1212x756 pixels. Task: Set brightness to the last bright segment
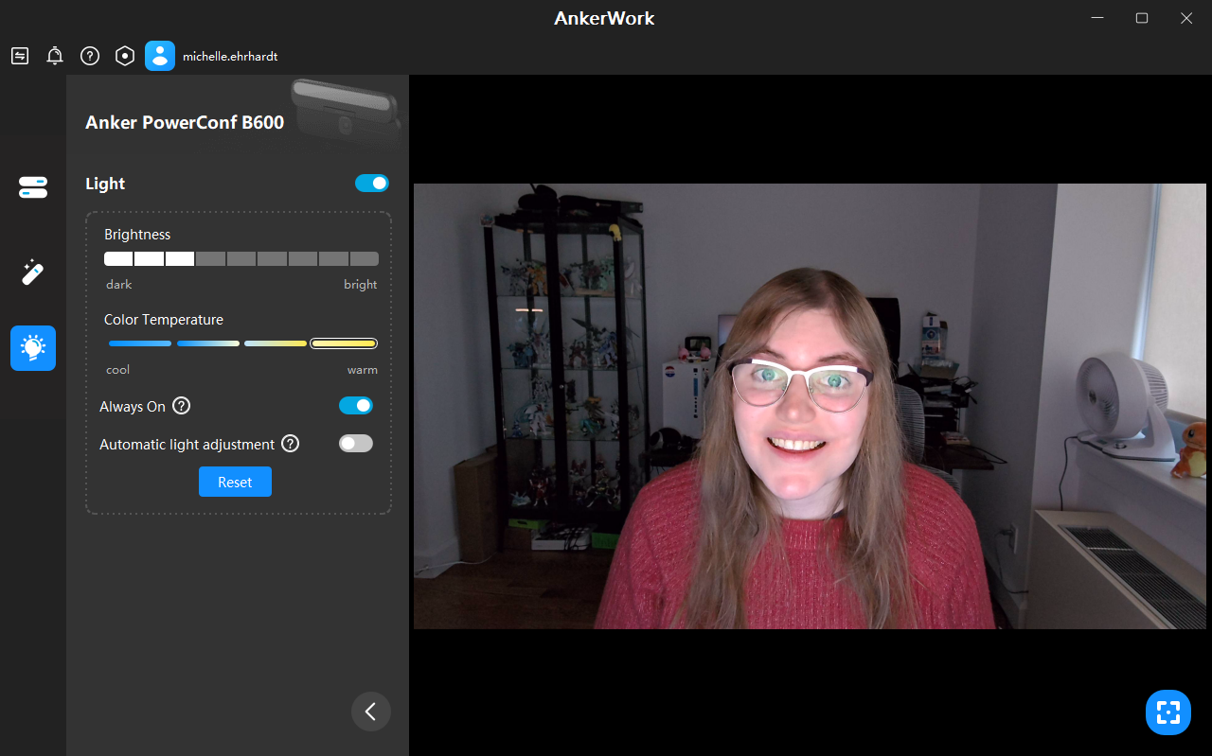coord(365,258)
